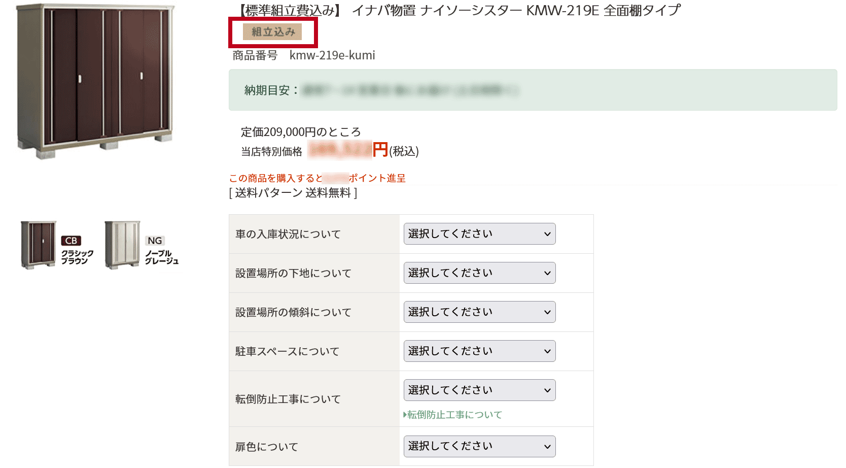Select the Classic Brown shed thumbnail
Image resolution: width=846 pixels, height=468 pixels.
39,245
